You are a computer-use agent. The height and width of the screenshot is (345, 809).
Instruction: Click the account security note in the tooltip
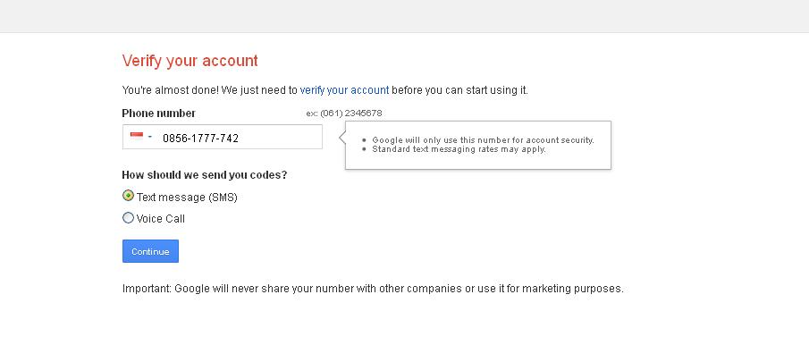click(484, 139)
